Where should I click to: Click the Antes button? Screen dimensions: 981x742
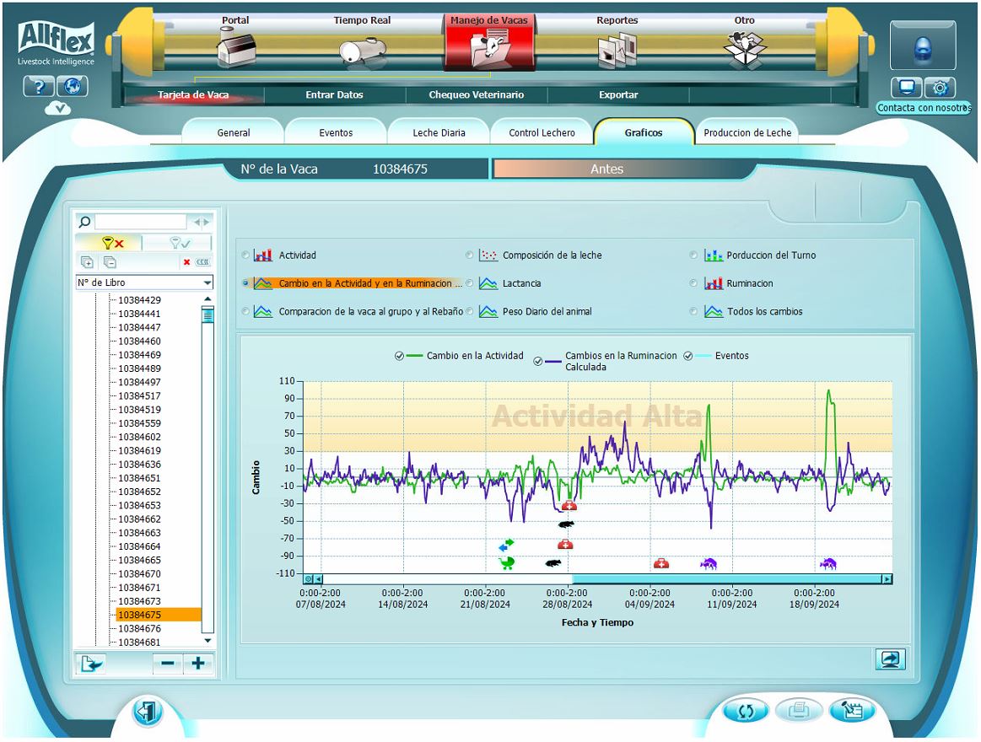coord(606,169)
